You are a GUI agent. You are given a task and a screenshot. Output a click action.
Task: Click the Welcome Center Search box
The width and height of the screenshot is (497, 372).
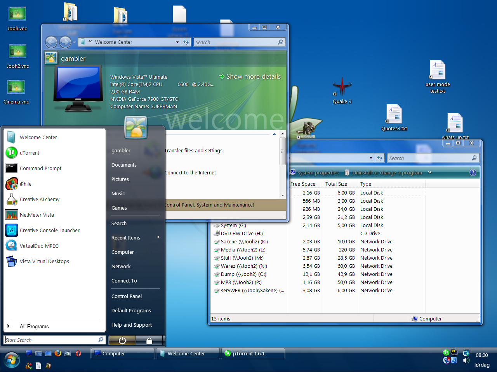(239, 42)
